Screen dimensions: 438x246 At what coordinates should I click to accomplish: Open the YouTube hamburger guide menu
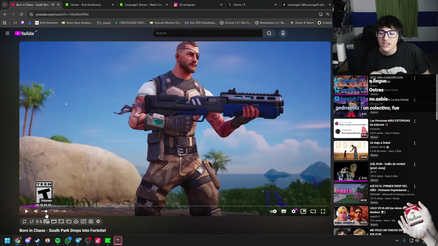click(x=7, y=33)
